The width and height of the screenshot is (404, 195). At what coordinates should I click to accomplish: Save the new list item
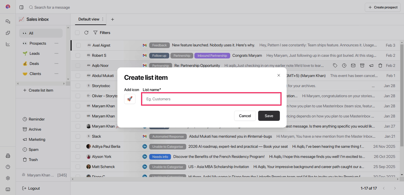click(x=269, y=116)
